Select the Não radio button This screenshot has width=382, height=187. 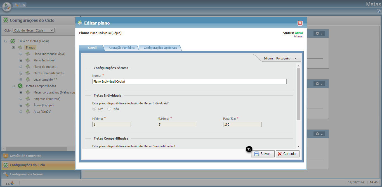pos(109,109)
